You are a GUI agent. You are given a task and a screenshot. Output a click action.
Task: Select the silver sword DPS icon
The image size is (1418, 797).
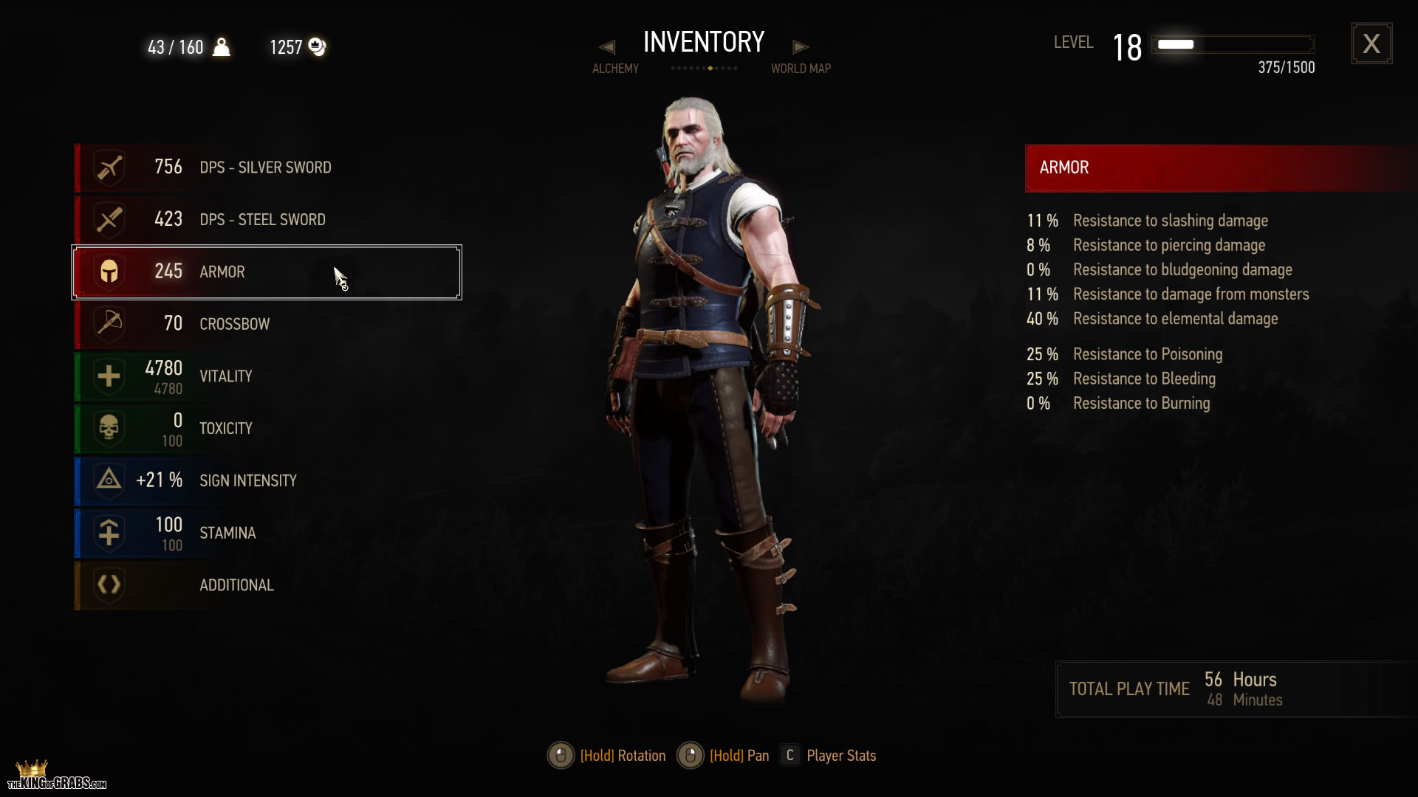pyautogui.click(x=109, y=168)
